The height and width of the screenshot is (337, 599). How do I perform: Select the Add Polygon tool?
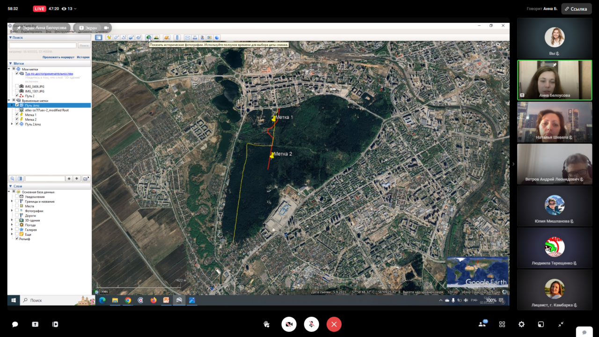(116, 37)
